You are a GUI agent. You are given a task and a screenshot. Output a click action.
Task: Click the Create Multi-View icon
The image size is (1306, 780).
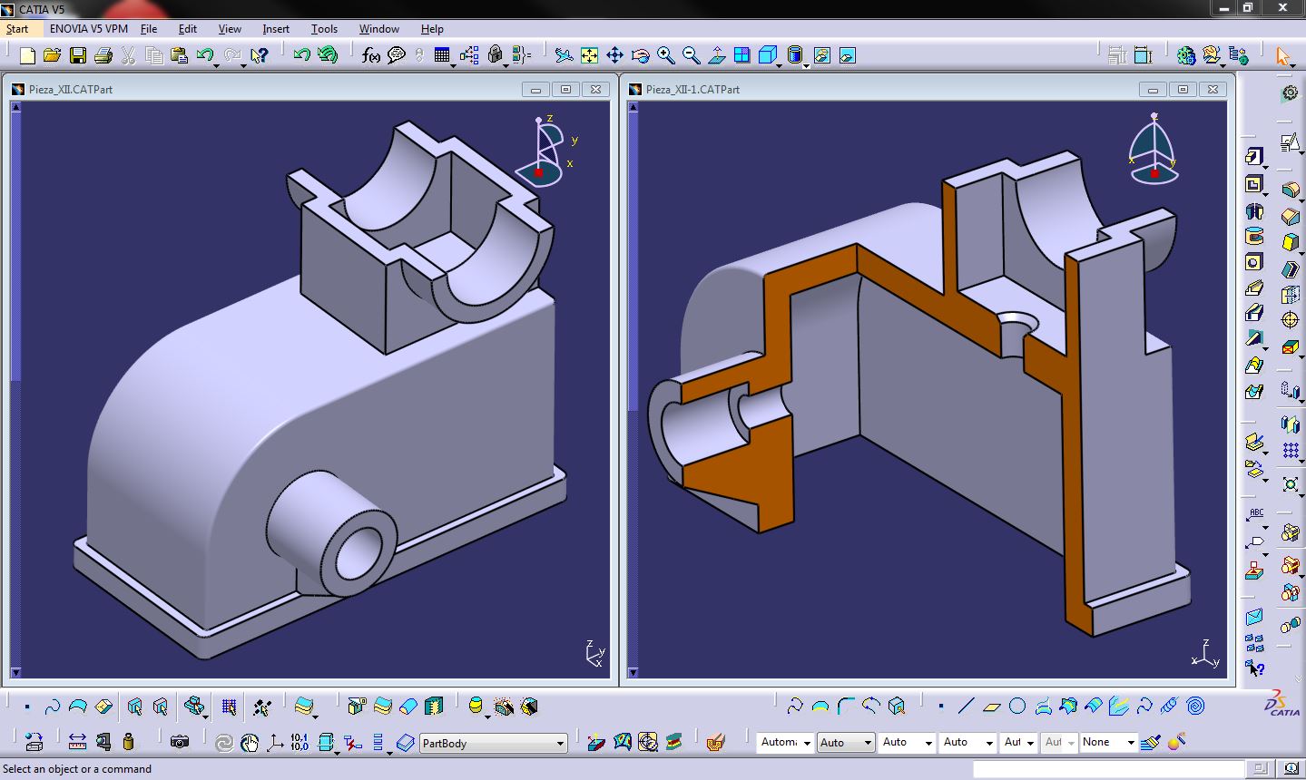click(x=741, y=55)
